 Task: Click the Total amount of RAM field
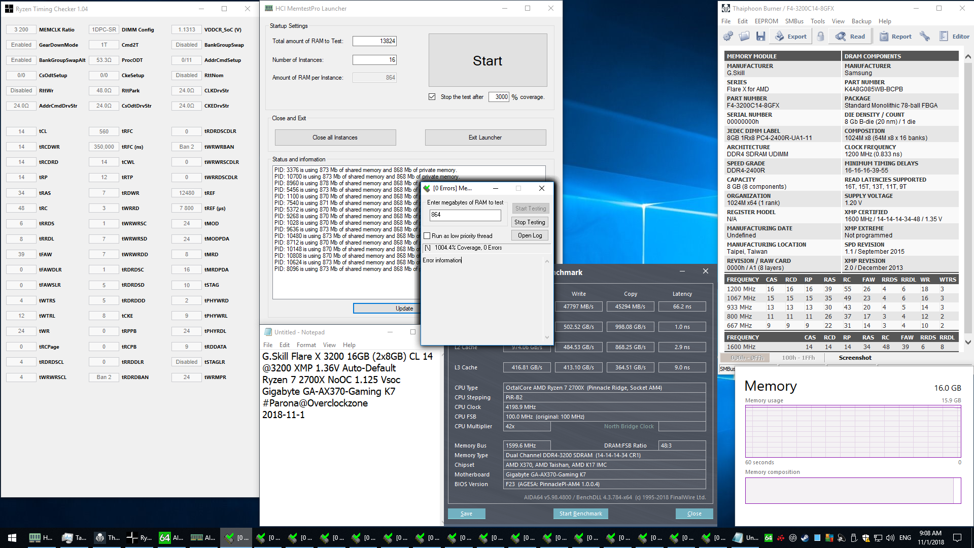point(374,41)
